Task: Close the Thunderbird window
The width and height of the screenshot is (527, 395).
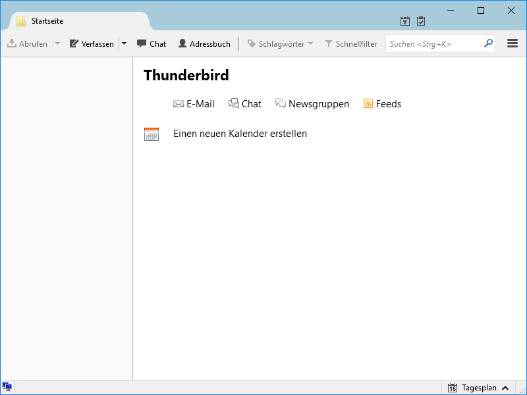Action: [511, 11]
